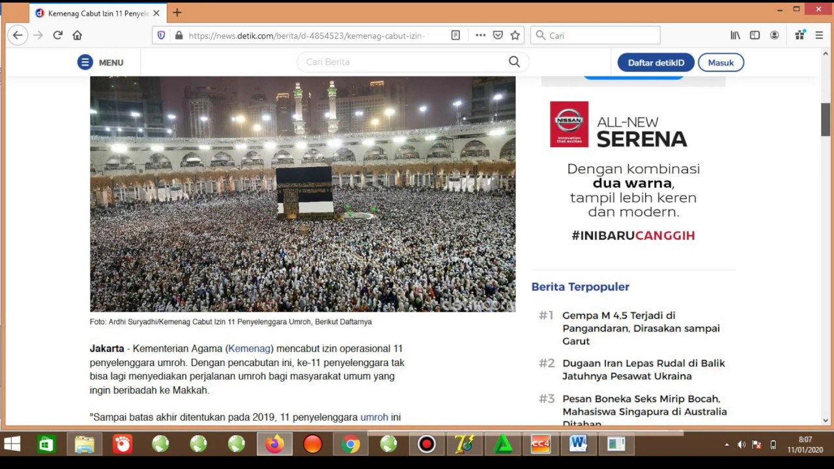The image size is (834, 469).
Task: Show Firefox sidebars
Action: click(755, 35)
